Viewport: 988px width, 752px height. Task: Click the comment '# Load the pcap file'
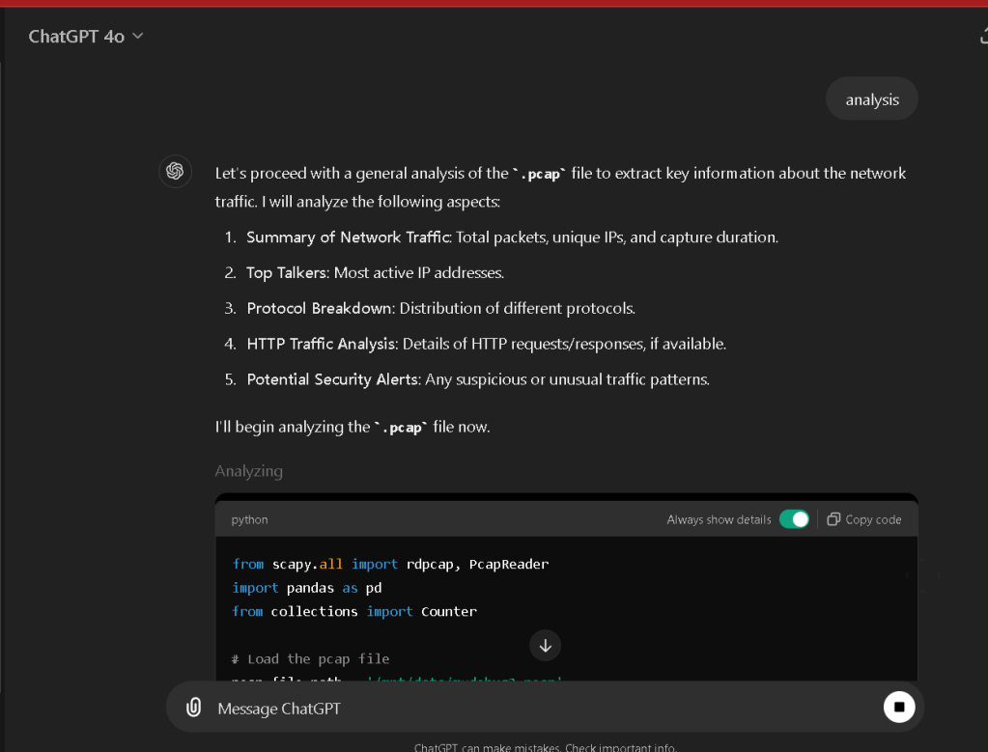pyautogui.click(x=311, y=658)
